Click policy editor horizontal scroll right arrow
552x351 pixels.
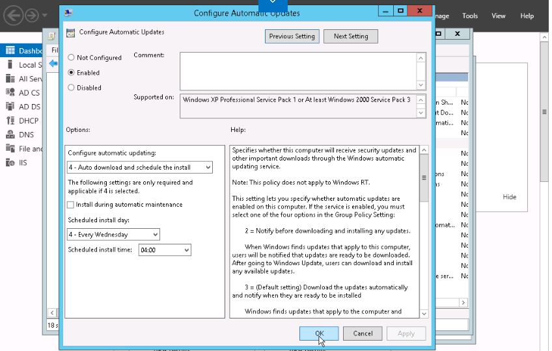(x=463, y=302)
